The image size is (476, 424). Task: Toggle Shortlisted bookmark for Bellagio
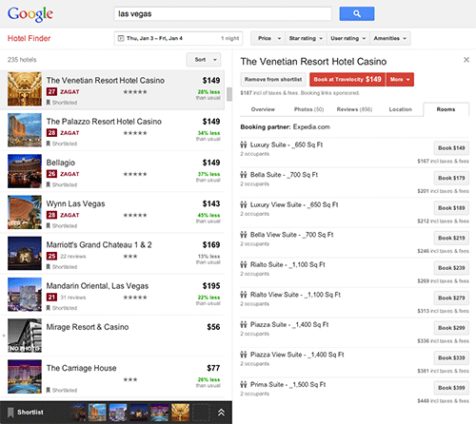click(x=49, y=184)
